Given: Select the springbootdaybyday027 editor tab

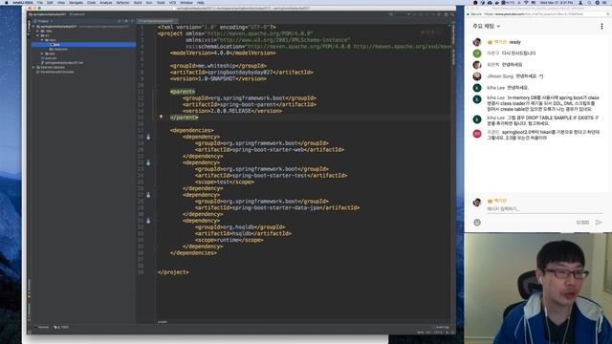Looking at the screenshot, I should point(157,21).
